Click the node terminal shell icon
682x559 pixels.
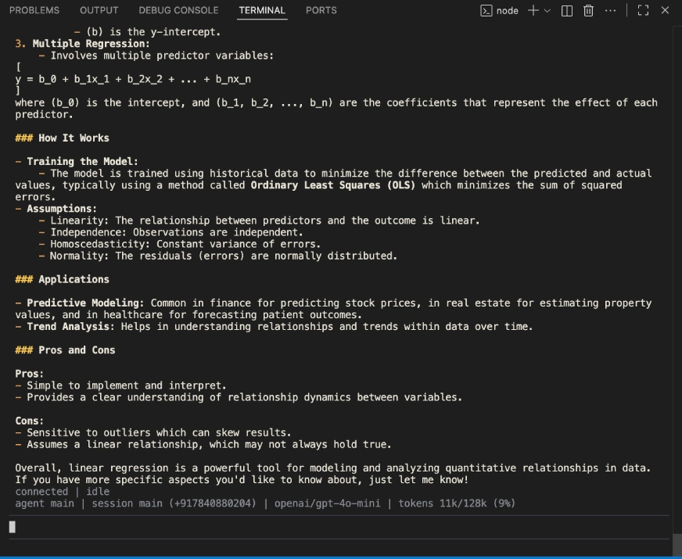coord(486,11)
